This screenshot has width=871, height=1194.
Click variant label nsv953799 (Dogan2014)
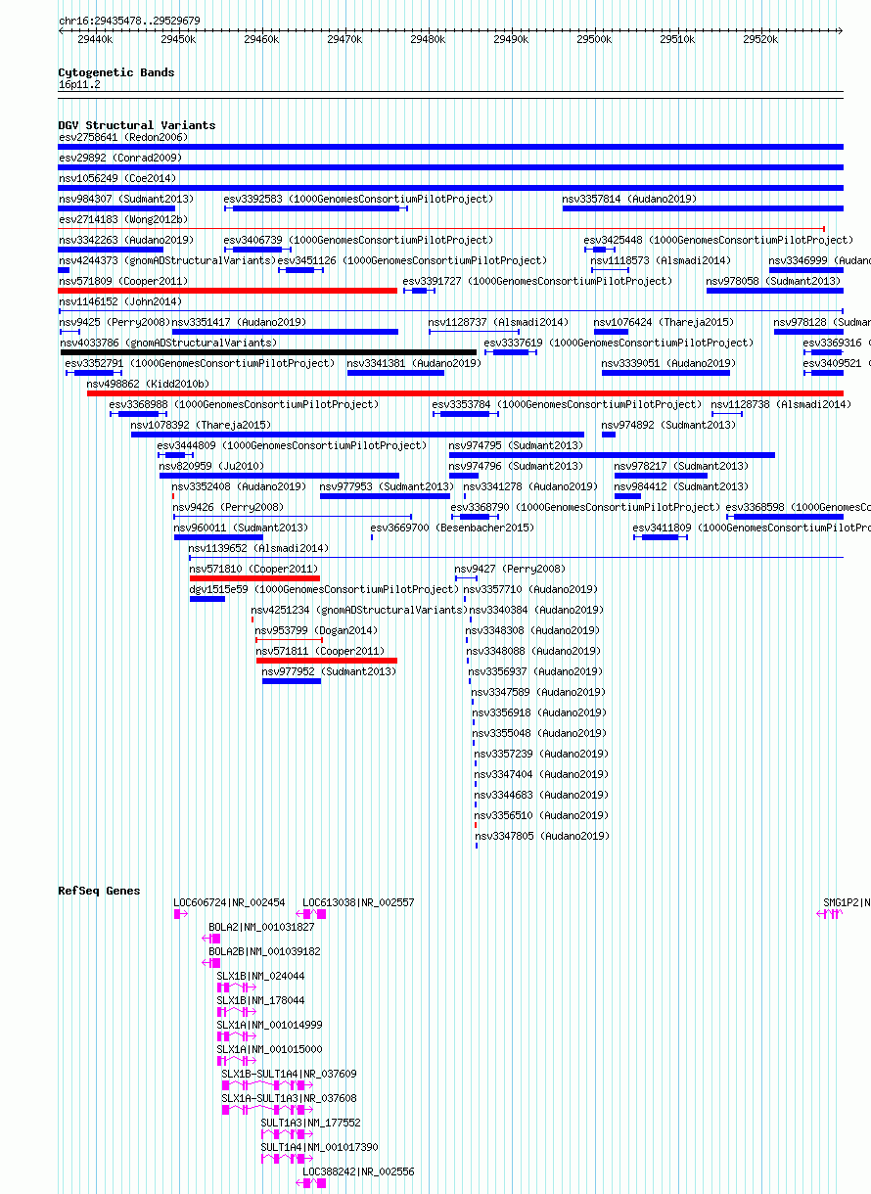316,630
